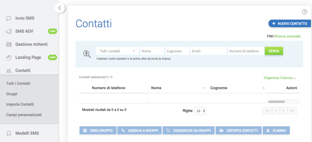
Task: Click the Gestione mittenti ID card icon
Action: pyautogui.click(x=9, y=44)
